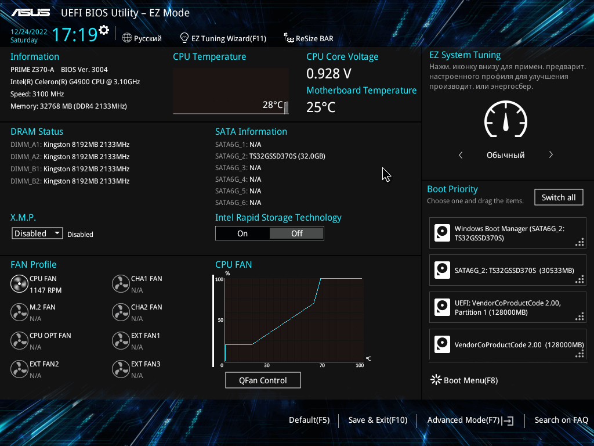The height and width of the screenshot is (446, 594).
Task: Click Memory 32768 MB info line
Action: tap(68, 106)
